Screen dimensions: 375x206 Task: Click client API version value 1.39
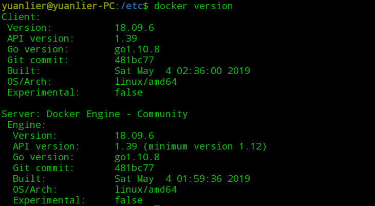click(x=126, y=39)
